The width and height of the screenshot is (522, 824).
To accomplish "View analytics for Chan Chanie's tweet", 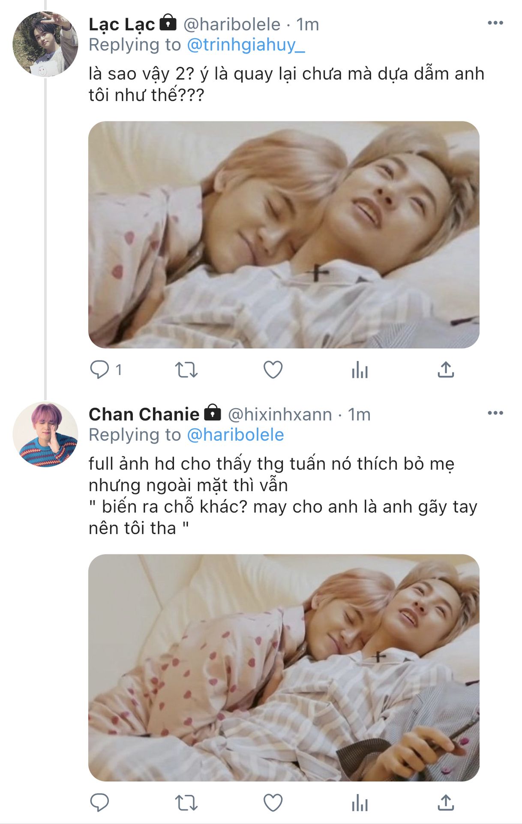I will (x=360, y=803).
